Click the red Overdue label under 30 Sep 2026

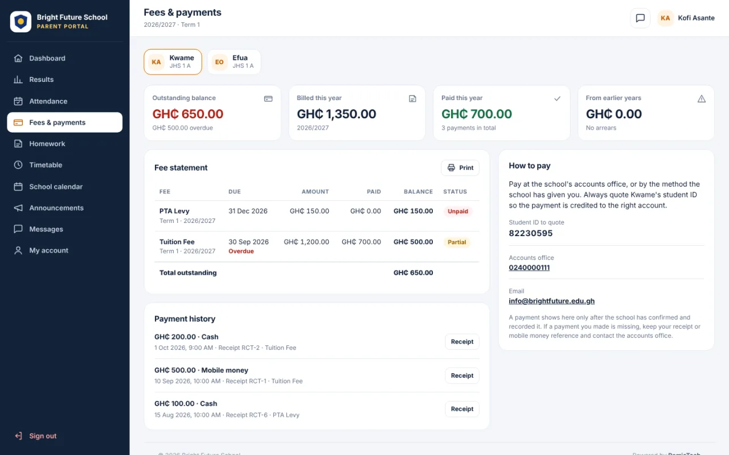coord(241,251)
